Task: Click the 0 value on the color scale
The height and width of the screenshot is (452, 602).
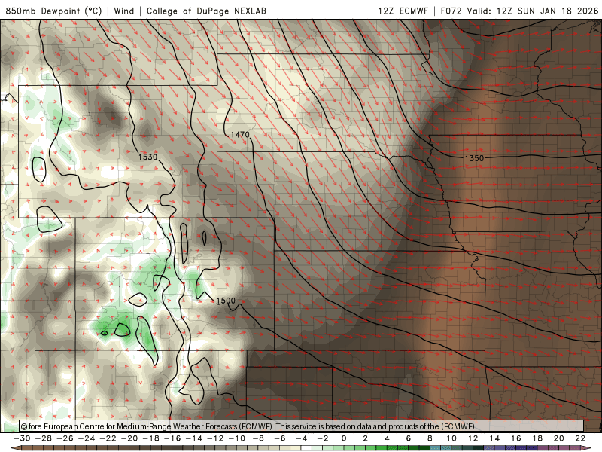Action: click(x=344, y=438)
